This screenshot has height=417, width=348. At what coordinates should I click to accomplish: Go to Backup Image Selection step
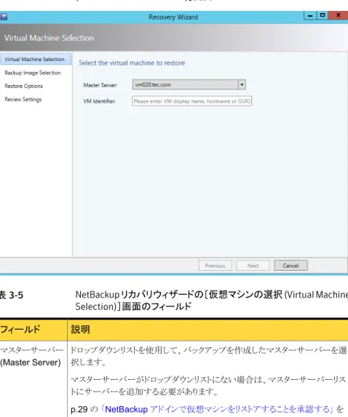click(x=33, y=73)
